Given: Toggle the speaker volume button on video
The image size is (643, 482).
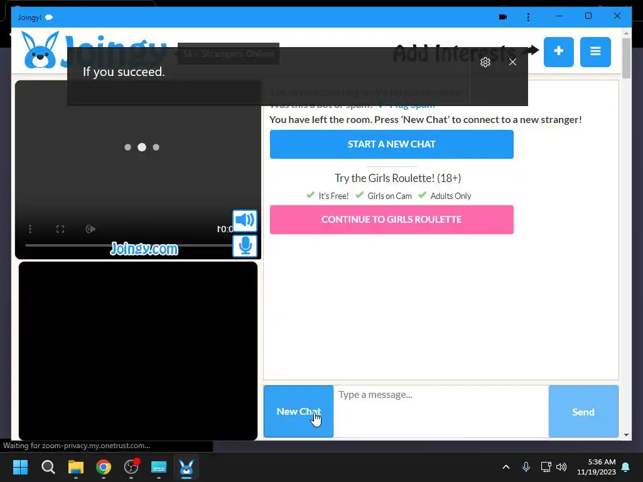Looking at the screenshot, I should [245, 220].
